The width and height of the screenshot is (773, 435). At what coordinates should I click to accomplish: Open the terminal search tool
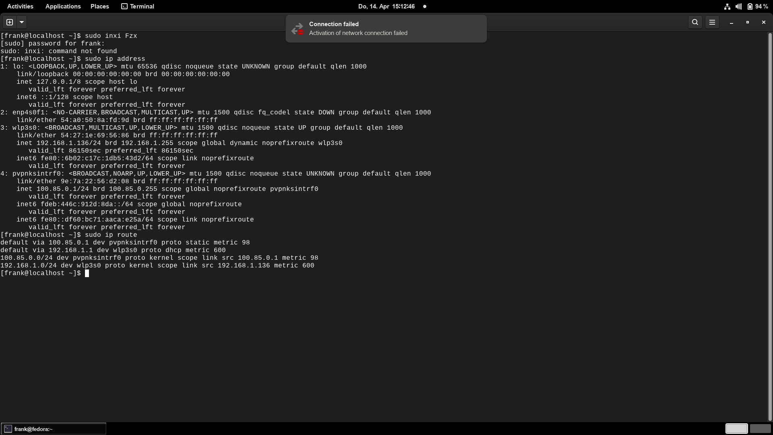695,22
